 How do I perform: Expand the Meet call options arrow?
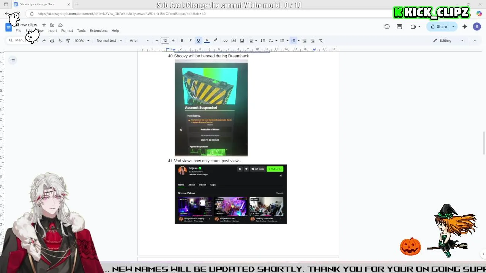[x=419, y=27]
